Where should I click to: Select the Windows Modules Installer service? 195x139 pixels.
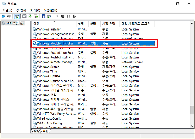93,43
